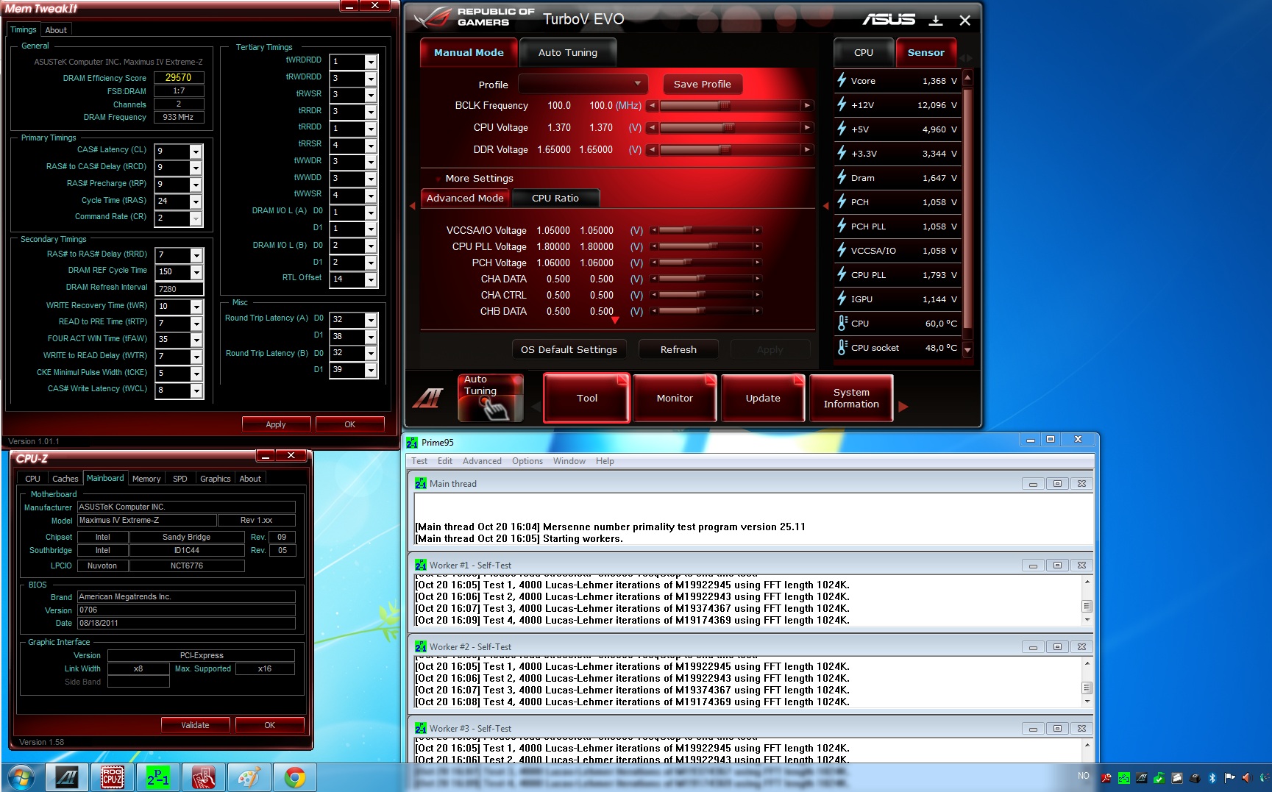Viewport: 1272px width, 792px height.
Task: Open Paint from the taskbar
Action: point(249,777)
